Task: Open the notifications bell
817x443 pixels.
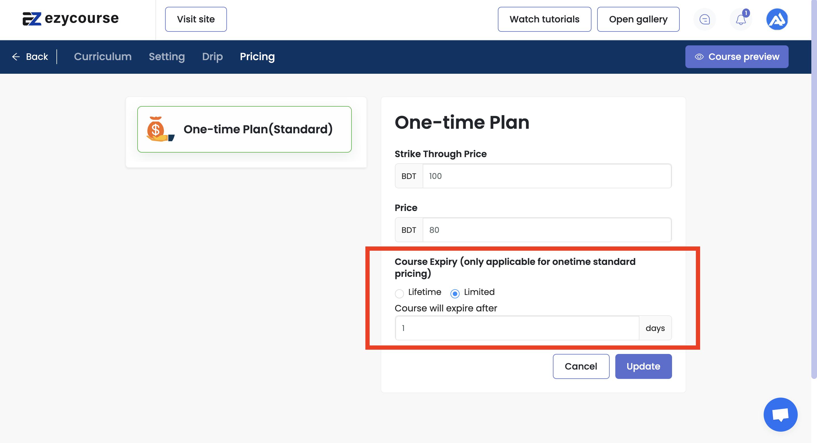Action: 741,19
